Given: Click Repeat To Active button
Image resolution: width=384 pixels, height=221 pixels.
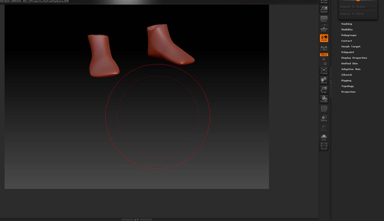Looking at the screenshot, I should 358,7.
